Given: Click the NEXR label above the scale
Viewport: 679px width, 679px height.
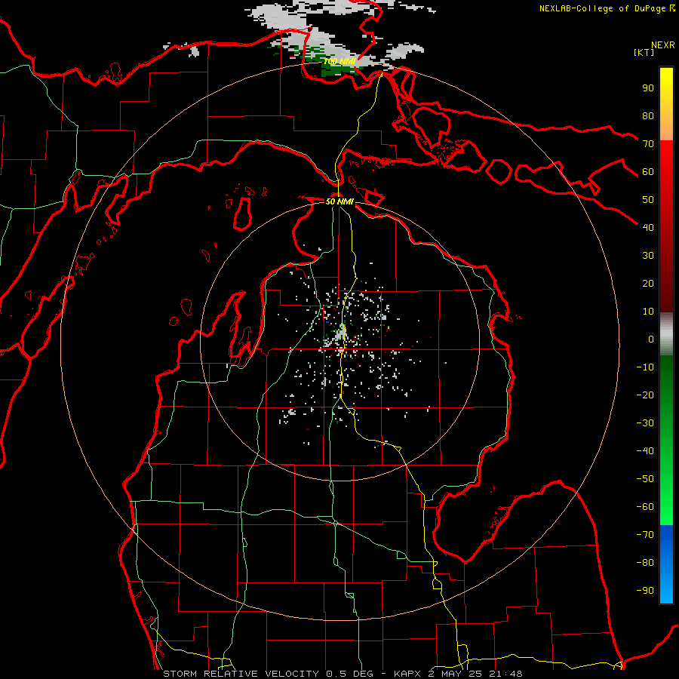Looking at the screenshot, I should click(663, 45).
